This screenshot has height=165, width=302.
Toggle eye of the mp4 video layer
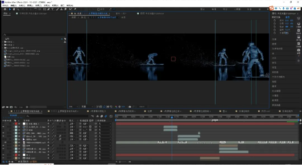tap(3, 139)
